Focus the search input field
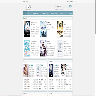Screen dimensions: 96x96 pyautogui.click(x=62, y=6)
